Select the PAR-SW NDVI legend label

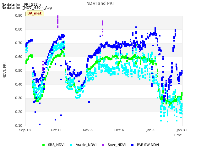[148, 145]
